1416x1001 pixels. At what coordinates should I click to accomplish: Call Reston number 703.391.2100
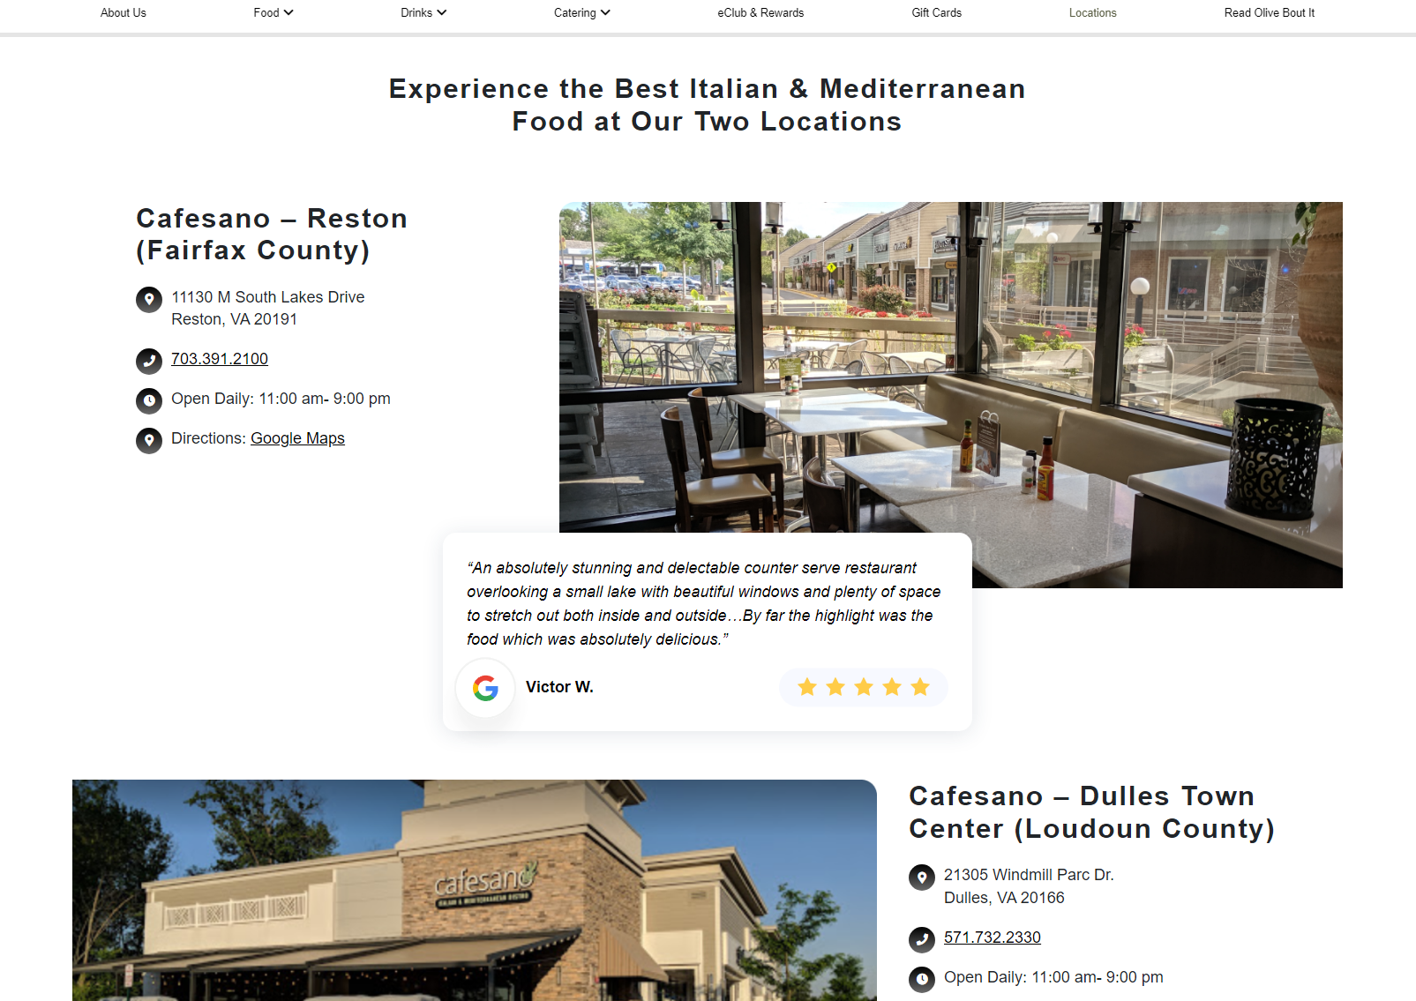tap(220, 359)
